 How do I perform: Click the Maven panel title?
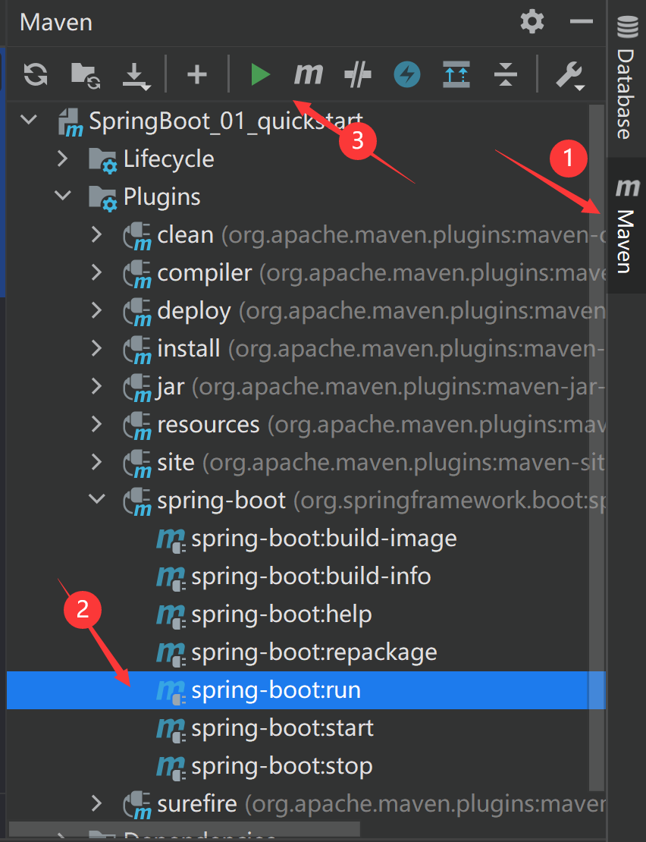tap(56, 23)
